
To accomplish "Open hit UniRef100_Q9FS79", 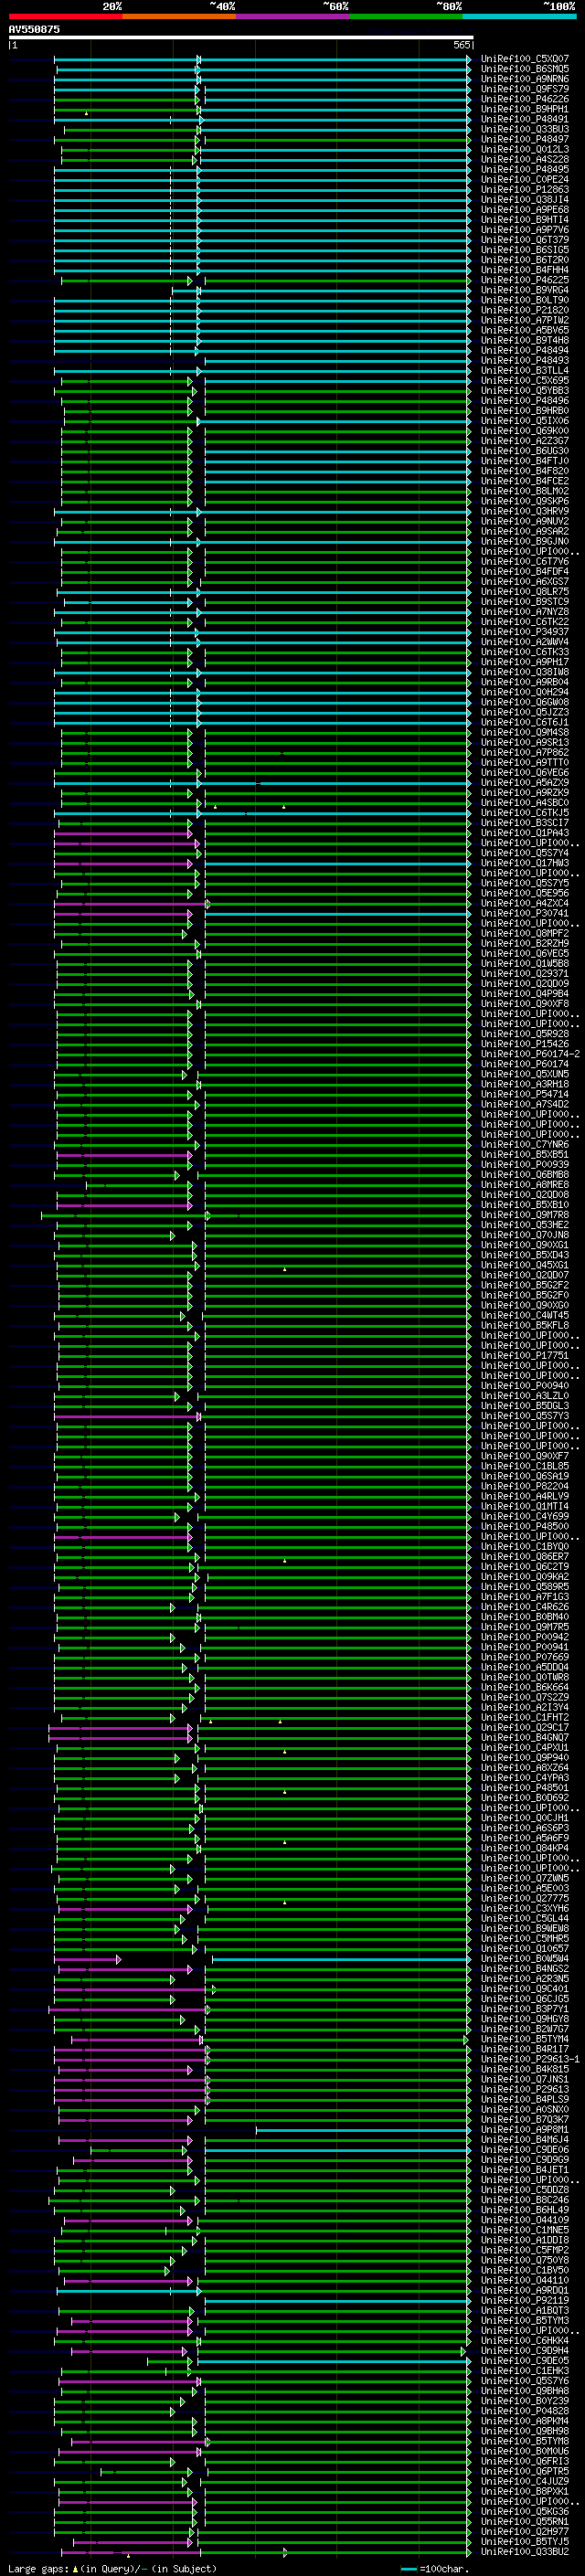I will 525,89.
